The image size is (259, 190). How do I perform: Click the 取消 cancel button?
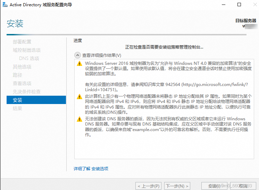pyautogui.click(x=243, y=186)
